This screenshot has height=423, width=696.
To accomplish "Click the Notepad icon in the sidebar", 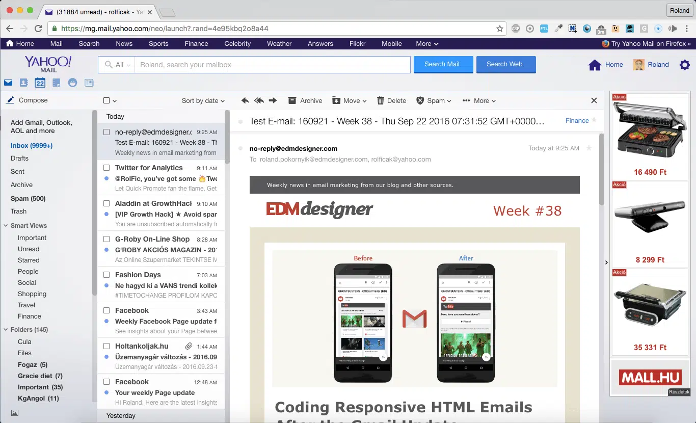I will [56, 82].
